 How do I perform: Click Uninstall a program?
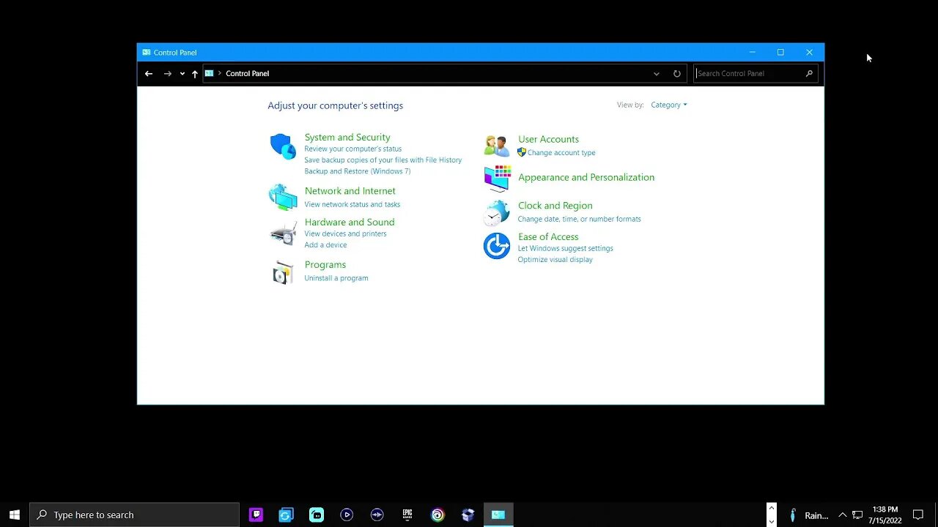[x=336, y=278]
